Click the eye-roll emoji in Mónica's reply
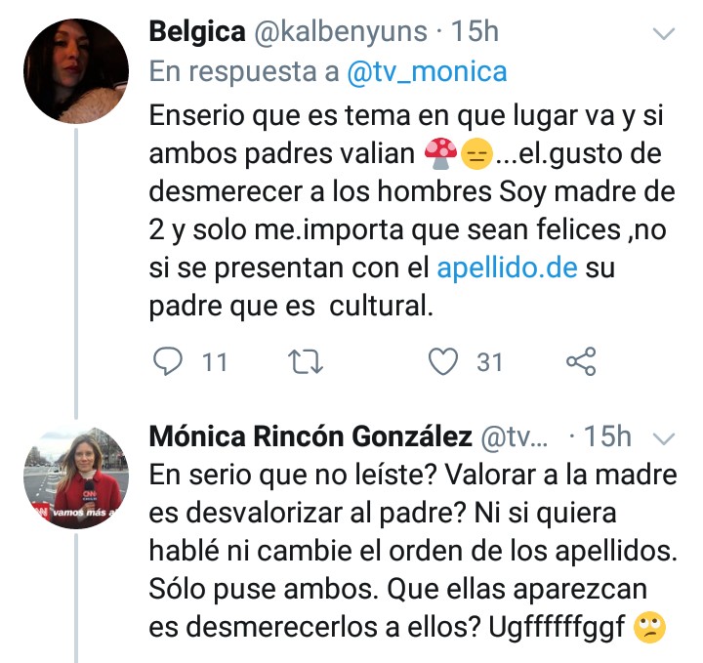 click(x=649, y=628)
